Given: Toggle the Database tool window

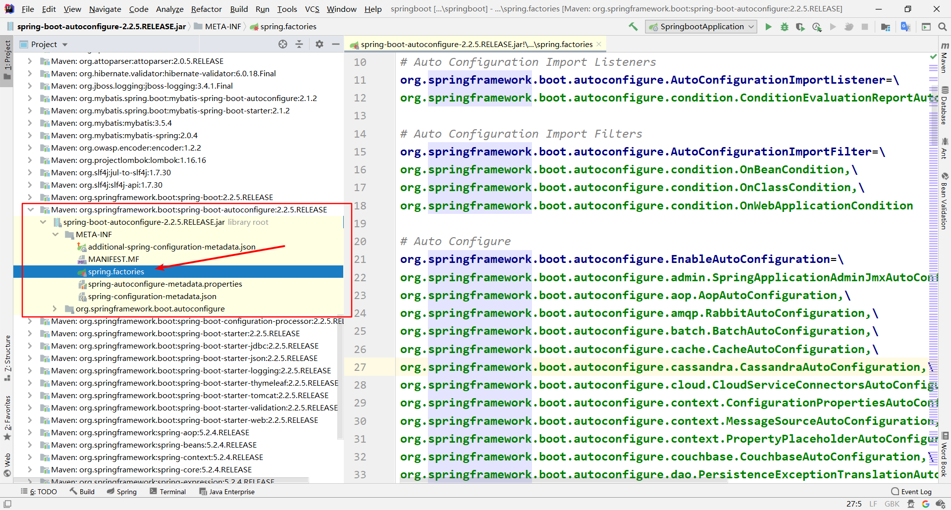Looking at the screenshot, I should pos(945,105).
